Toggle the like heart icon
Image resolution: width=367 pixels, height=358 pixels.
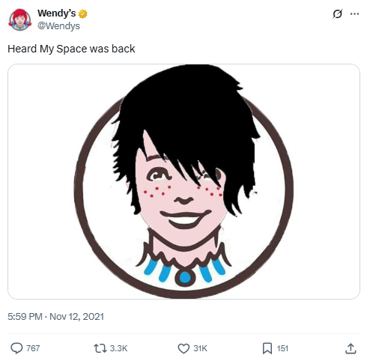[x=183, y=348]
